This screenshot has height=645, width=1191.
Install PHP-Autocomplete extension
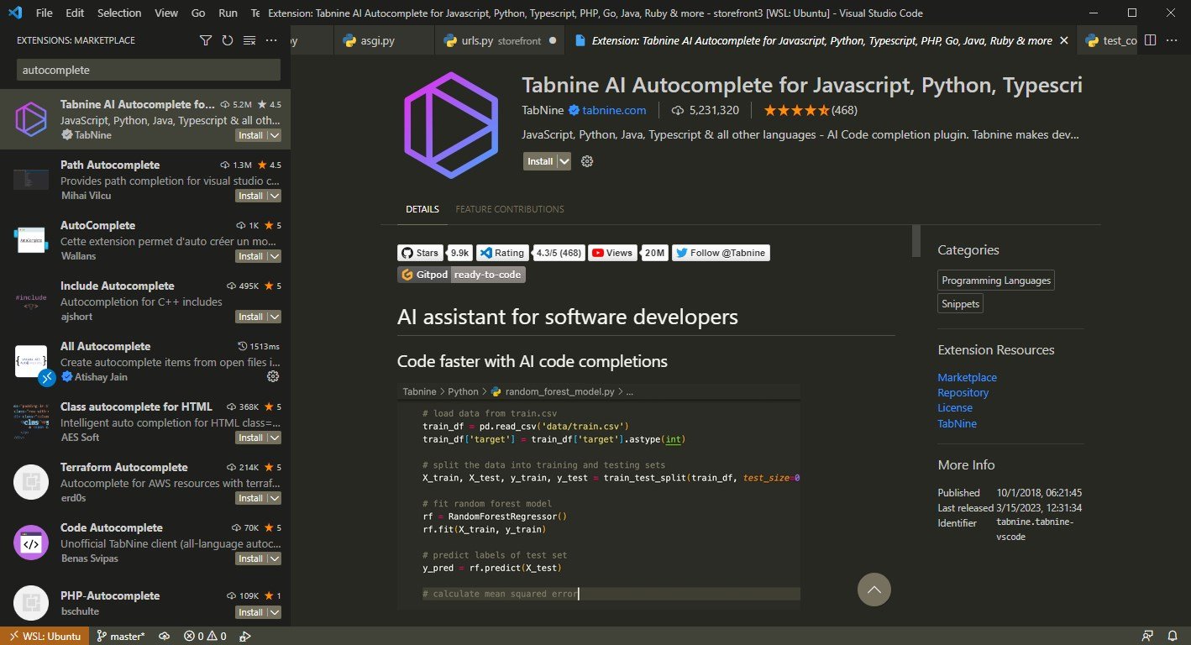250,612
